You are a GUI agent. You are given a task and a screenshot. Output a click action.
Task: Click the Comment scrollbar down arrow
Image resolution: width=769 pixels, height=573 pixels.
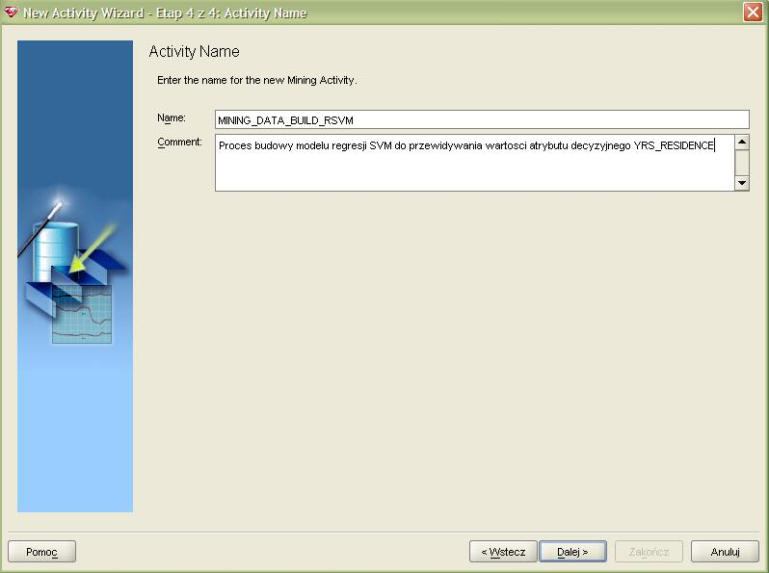click(x=742, y=183)
